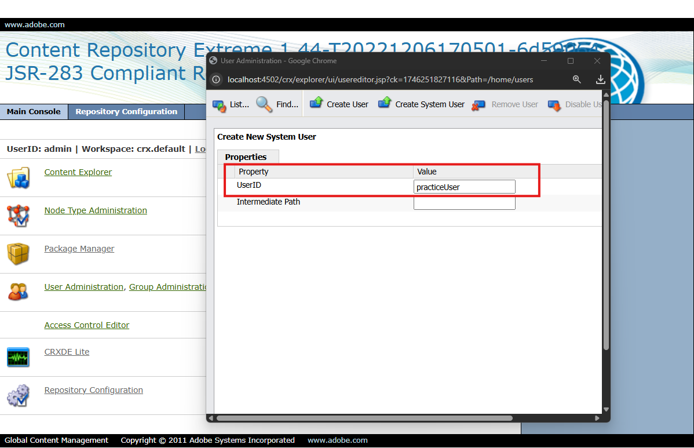The width and height of the screenshot is (694, 448).
Task: Open the Package Manager link
Action: pos(79,249)
